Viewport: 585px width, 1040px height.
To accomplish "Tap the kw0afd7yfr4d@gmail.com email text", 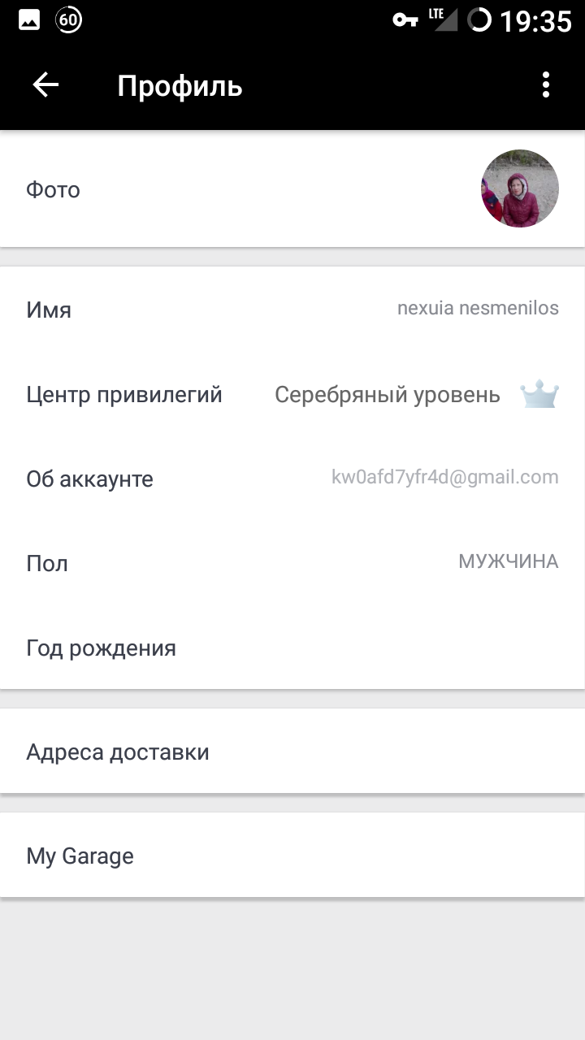I will click(x=445, y=477).
